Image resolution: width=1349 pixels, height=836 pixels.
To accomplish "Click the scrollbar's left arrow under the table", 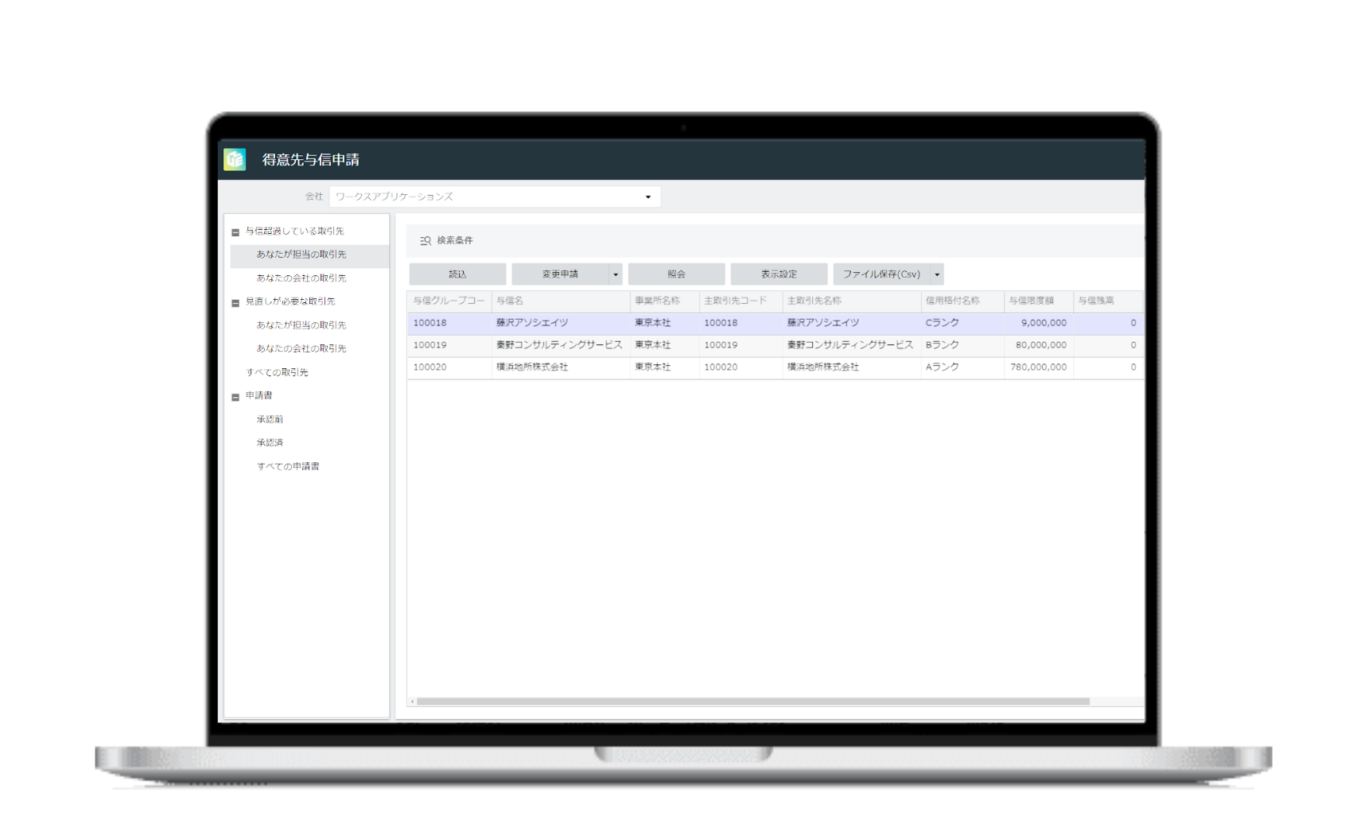I will (x=412, y=702).
